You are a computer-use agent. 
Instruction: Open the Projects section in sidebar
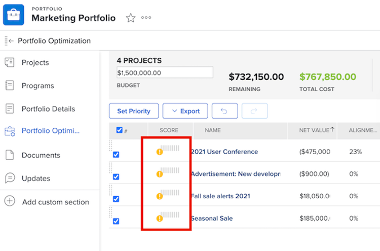point(35,62)
